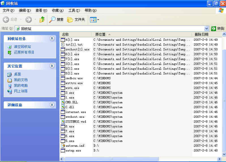Select the txt[1].txt file icon
Viewport: 226px width, 162px height.
point(63,44)
